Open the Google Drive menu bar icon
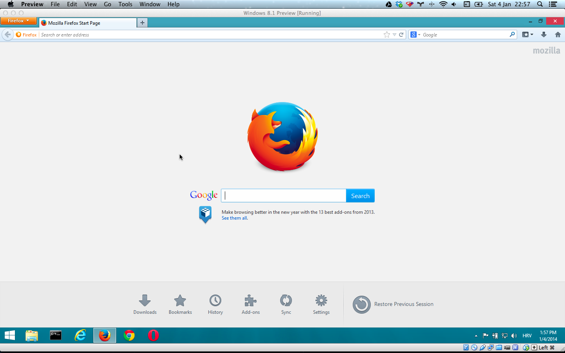 388,4
